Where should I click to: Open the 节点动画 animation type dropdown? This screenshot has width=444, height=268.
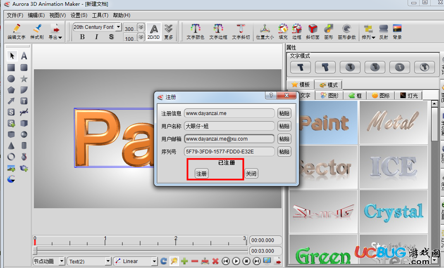[x=62, y=261]
